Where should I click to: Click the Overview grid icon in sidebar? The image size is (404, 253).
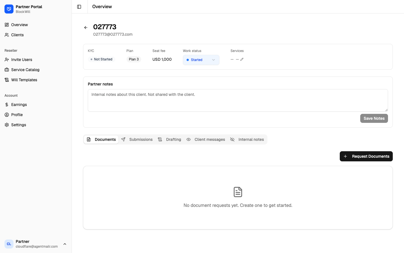[x=7, y=25]
